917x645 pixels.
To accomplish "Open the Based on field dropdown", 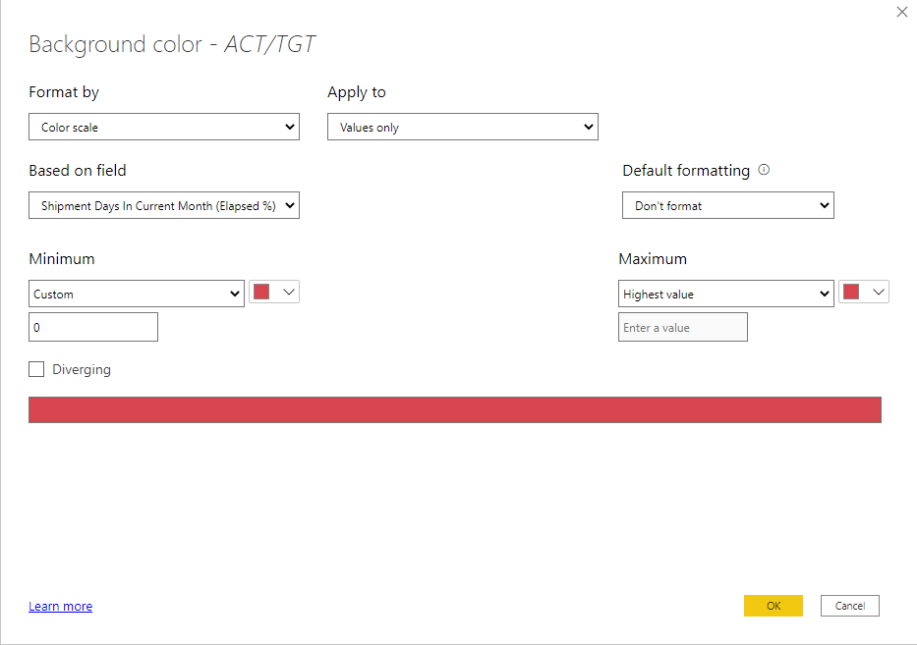I will (164, 205).
